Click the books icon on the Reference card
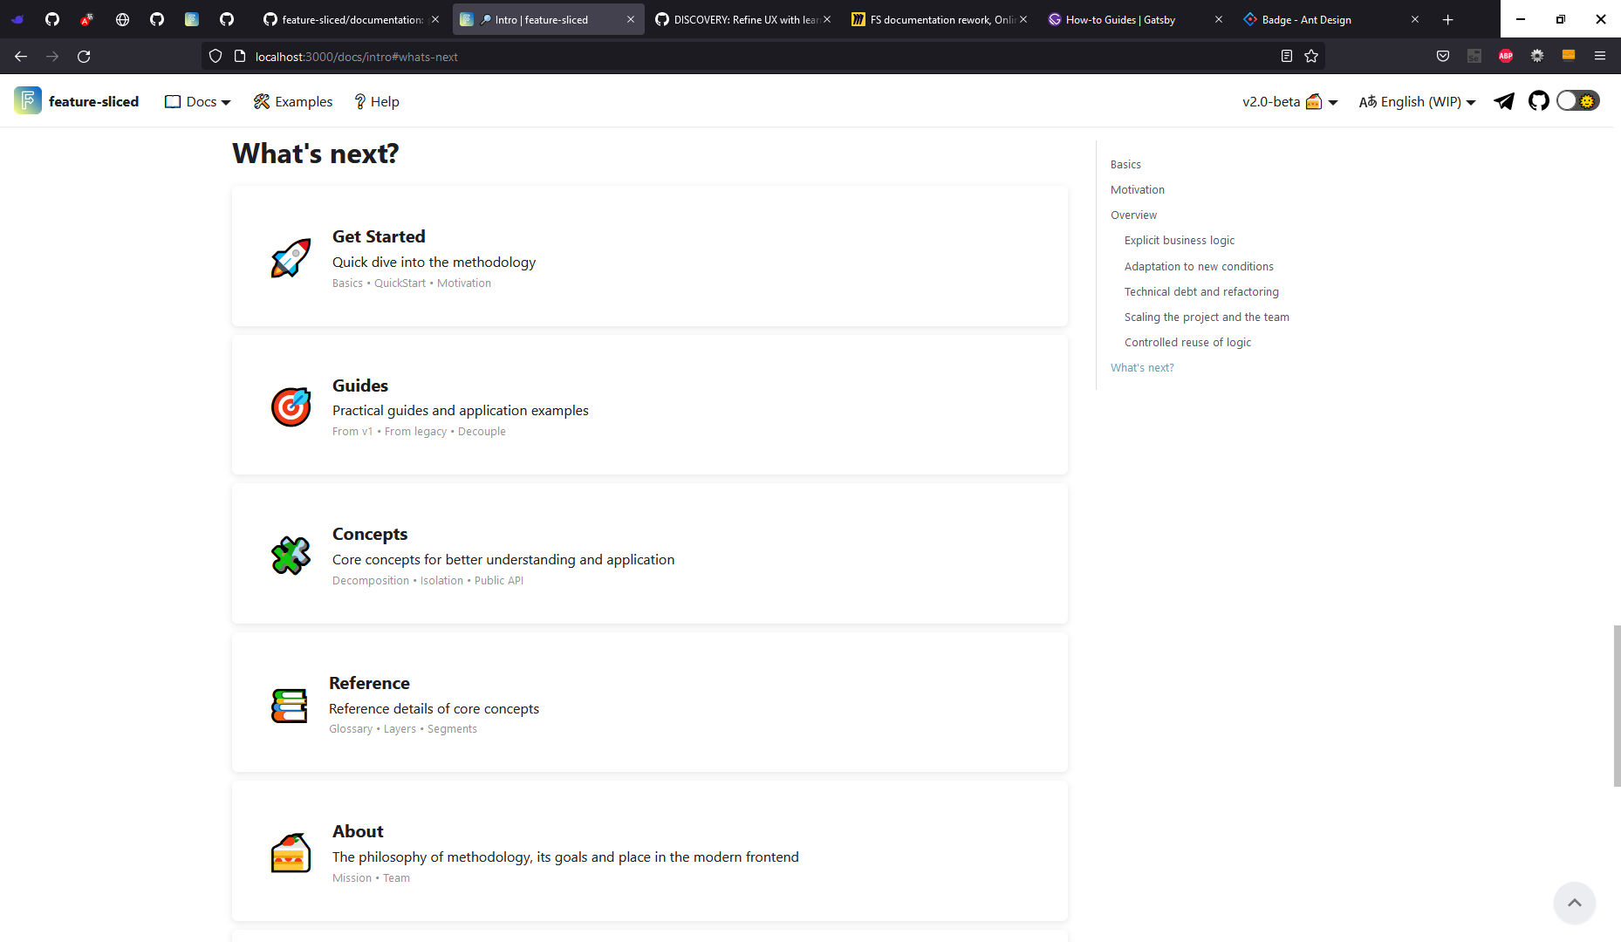The height and width of the screenshot is (942, 1621). coord(290,705)
